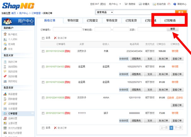Click the orange search button in header
This screenshot has width=191, height=137.
181,12
